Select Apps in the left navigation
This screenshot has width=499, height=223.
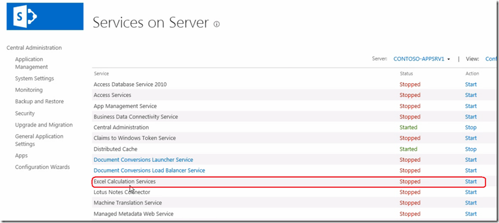tap(21, 156)
